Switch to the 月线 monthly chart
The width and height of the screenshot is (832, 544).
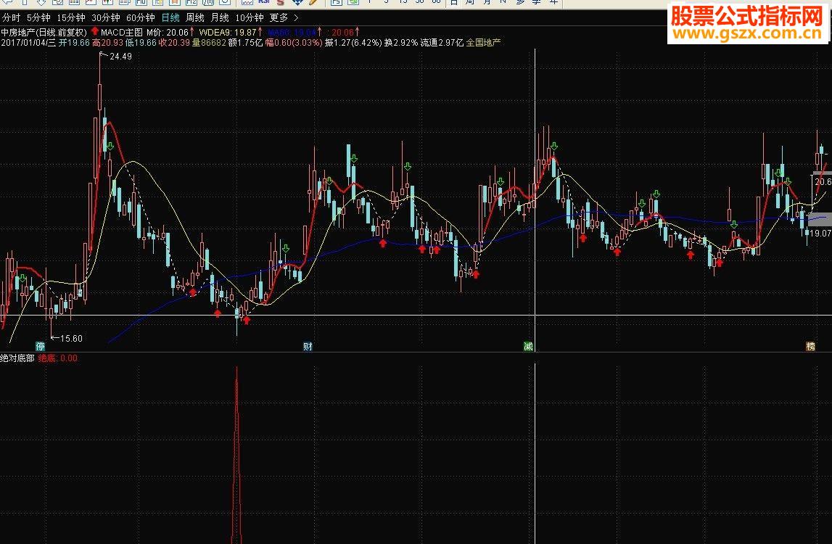[x=220, y=18]
